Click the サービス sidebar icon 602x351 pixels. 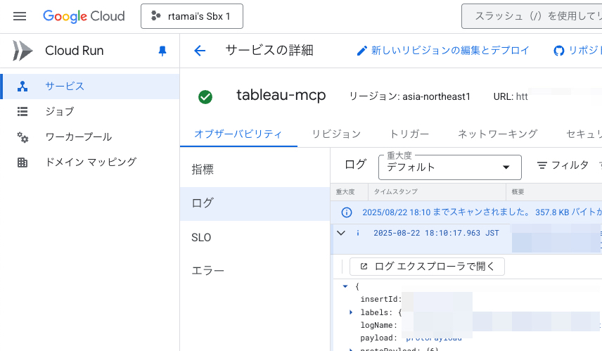[23, 87]
